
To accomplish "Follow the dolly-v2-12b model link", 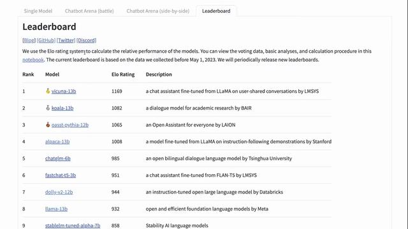I will click(59, 192).
